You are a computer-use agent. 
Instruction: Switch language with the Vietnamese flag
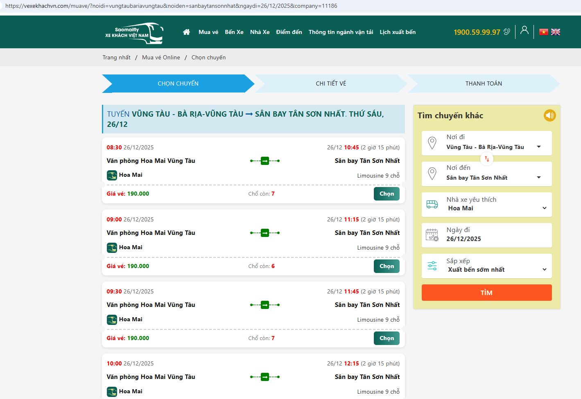(543, 32)
